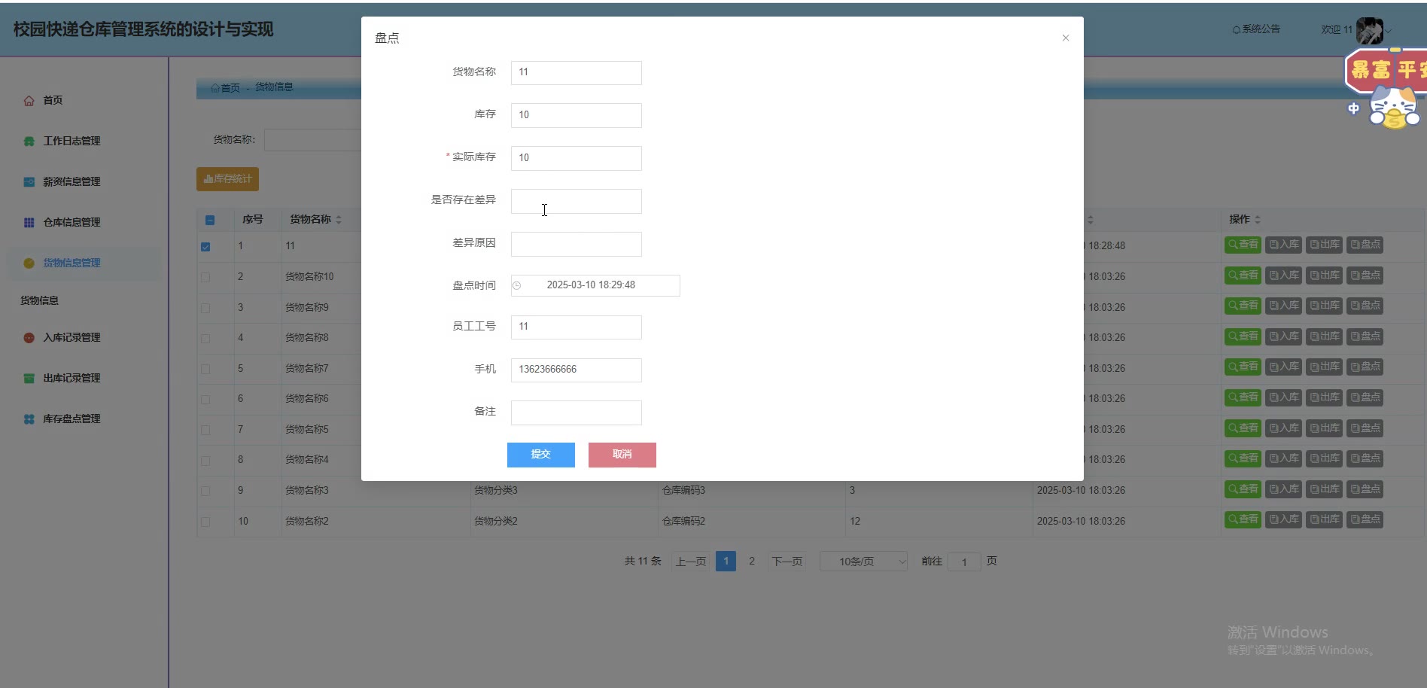This screenshot has width=1427, height=688.
Task: Click the 员工工号 input field
Action: coord(577,327)
